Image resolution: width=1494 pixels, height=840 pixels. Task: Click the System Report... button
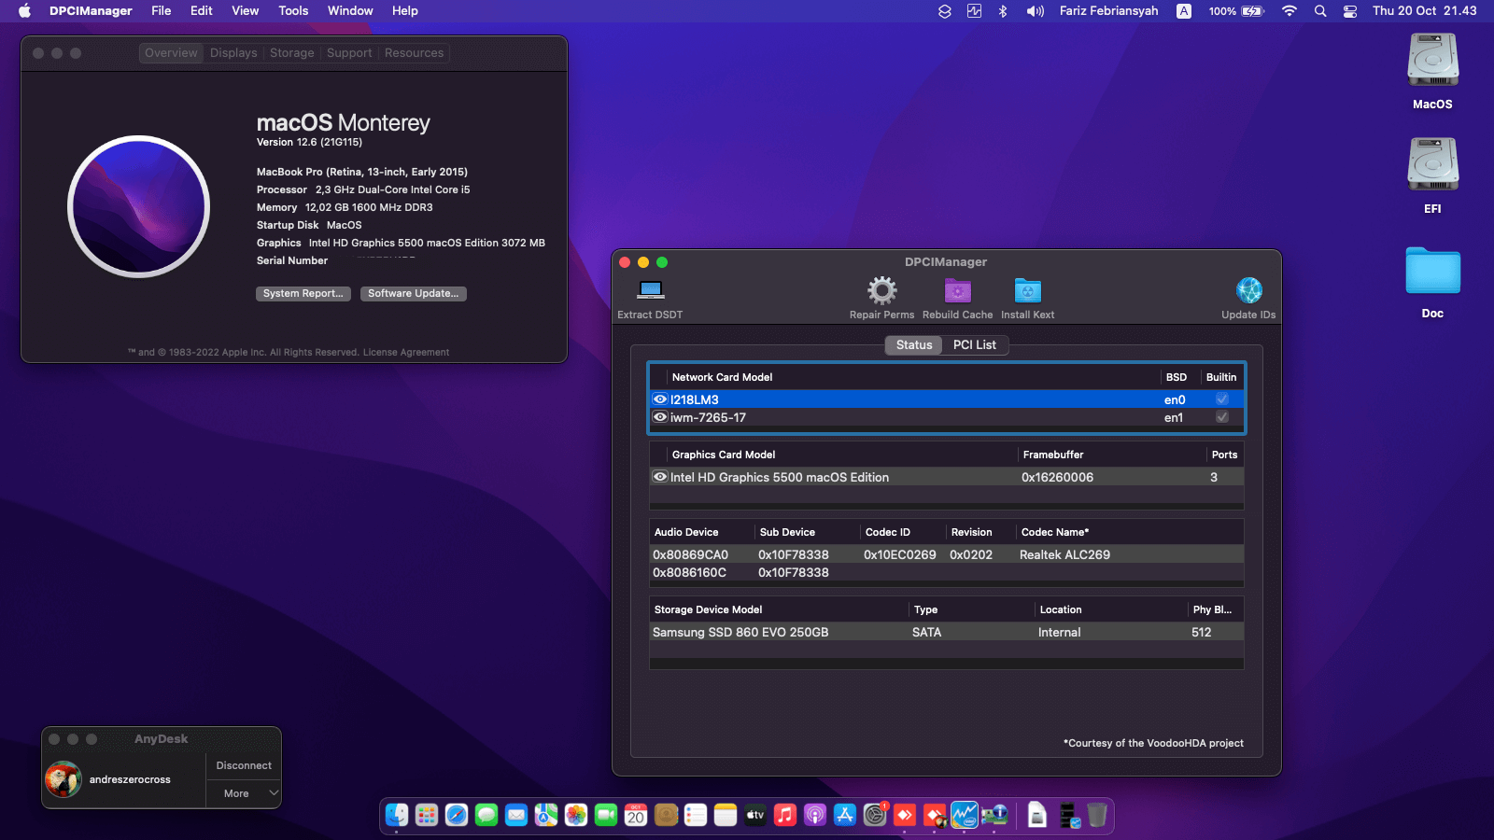(x=303, y=294)
